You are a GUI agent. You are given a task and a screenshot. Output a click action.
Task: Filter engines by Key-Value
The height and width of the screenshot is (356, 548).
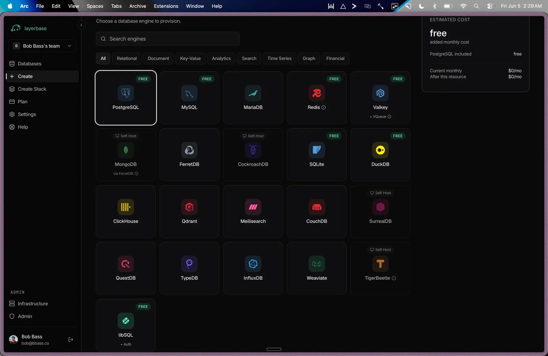pos(191,59)
